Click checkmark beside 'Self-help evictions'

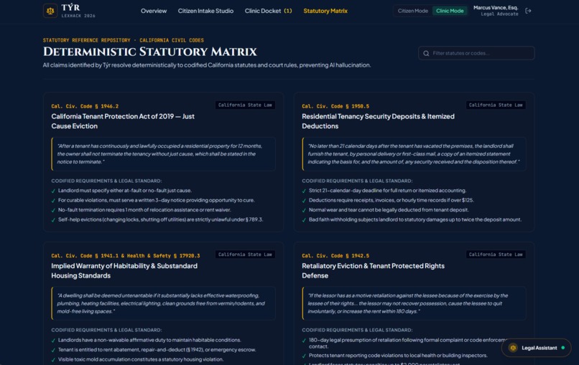53,219
